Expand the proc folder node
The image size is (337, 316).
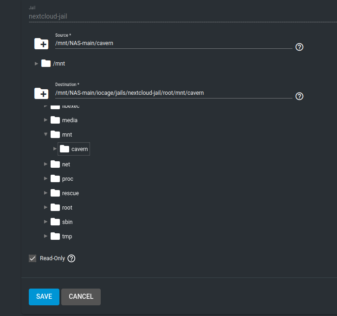tap(46, 178)
